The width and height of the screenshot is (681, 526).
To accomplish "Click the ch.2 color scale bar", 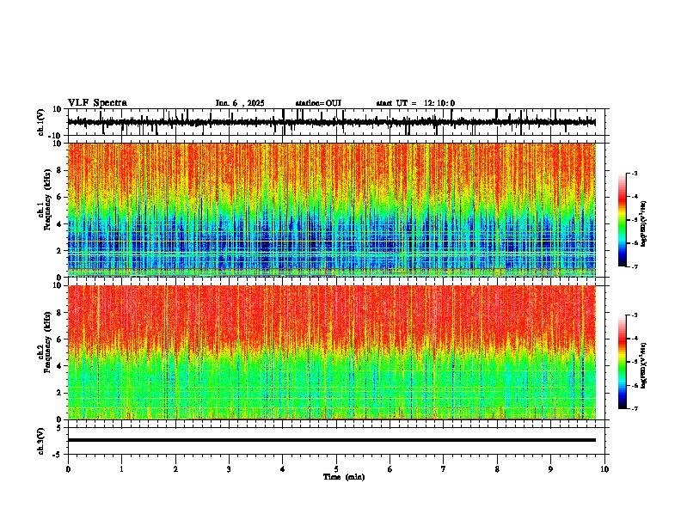I will point(623,362).
